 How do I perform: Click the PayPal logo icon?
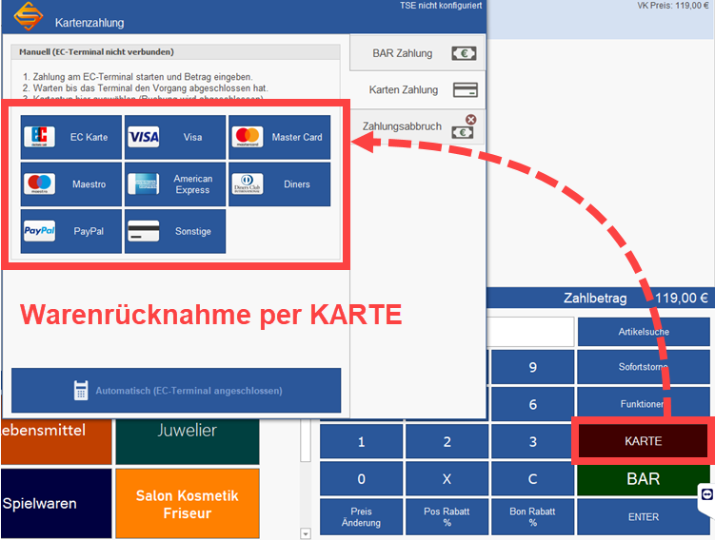[x=40, y=231]
